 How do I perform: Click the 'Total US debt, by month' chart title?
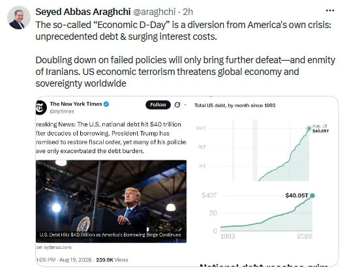[x=235, y=106]
